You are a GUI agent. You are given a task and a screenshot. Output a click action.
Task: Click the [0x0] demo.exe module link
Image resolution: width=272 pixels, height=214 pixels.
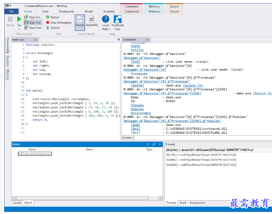point(135,125)
